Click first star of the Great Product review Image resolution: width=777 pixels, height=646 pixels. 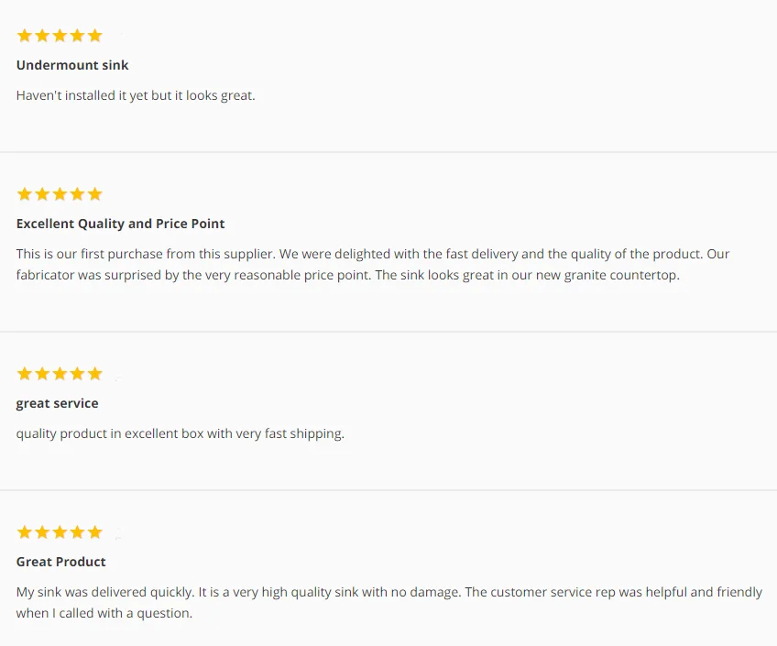click(x=25, y=532)
